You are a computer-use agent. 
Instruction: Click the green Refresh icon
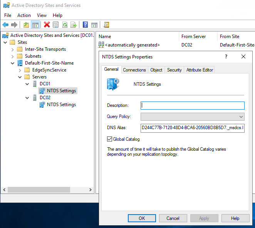(x=65, y=25)
